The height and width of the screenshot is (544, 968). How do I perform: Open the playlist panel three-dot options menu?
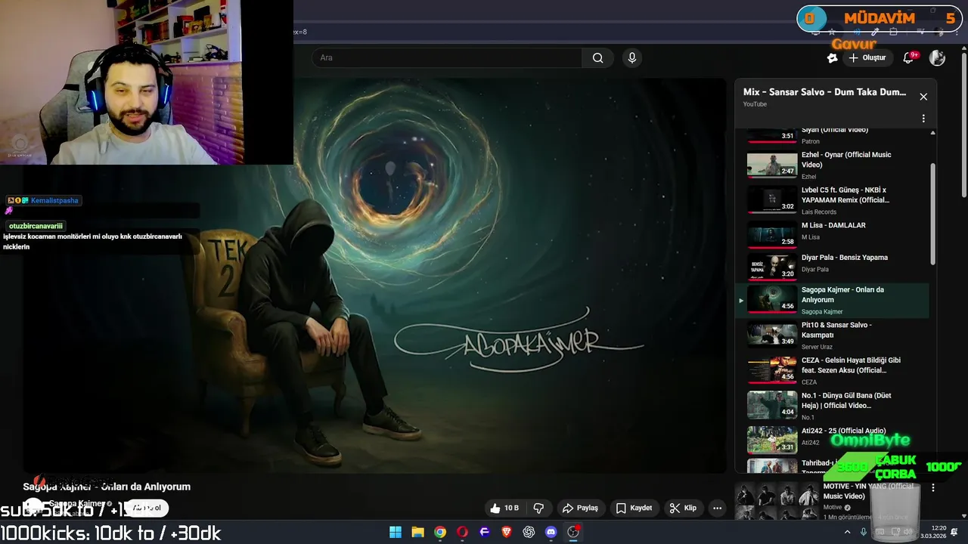[923, 119]
